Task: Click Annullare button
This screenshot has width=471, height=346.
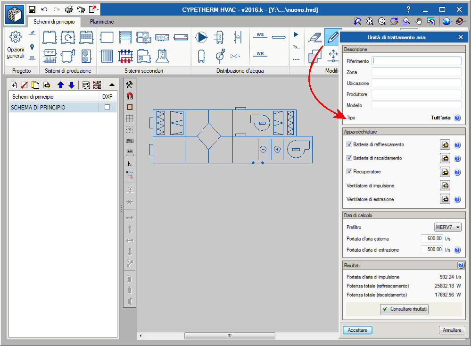Action: tap(452, 330)
